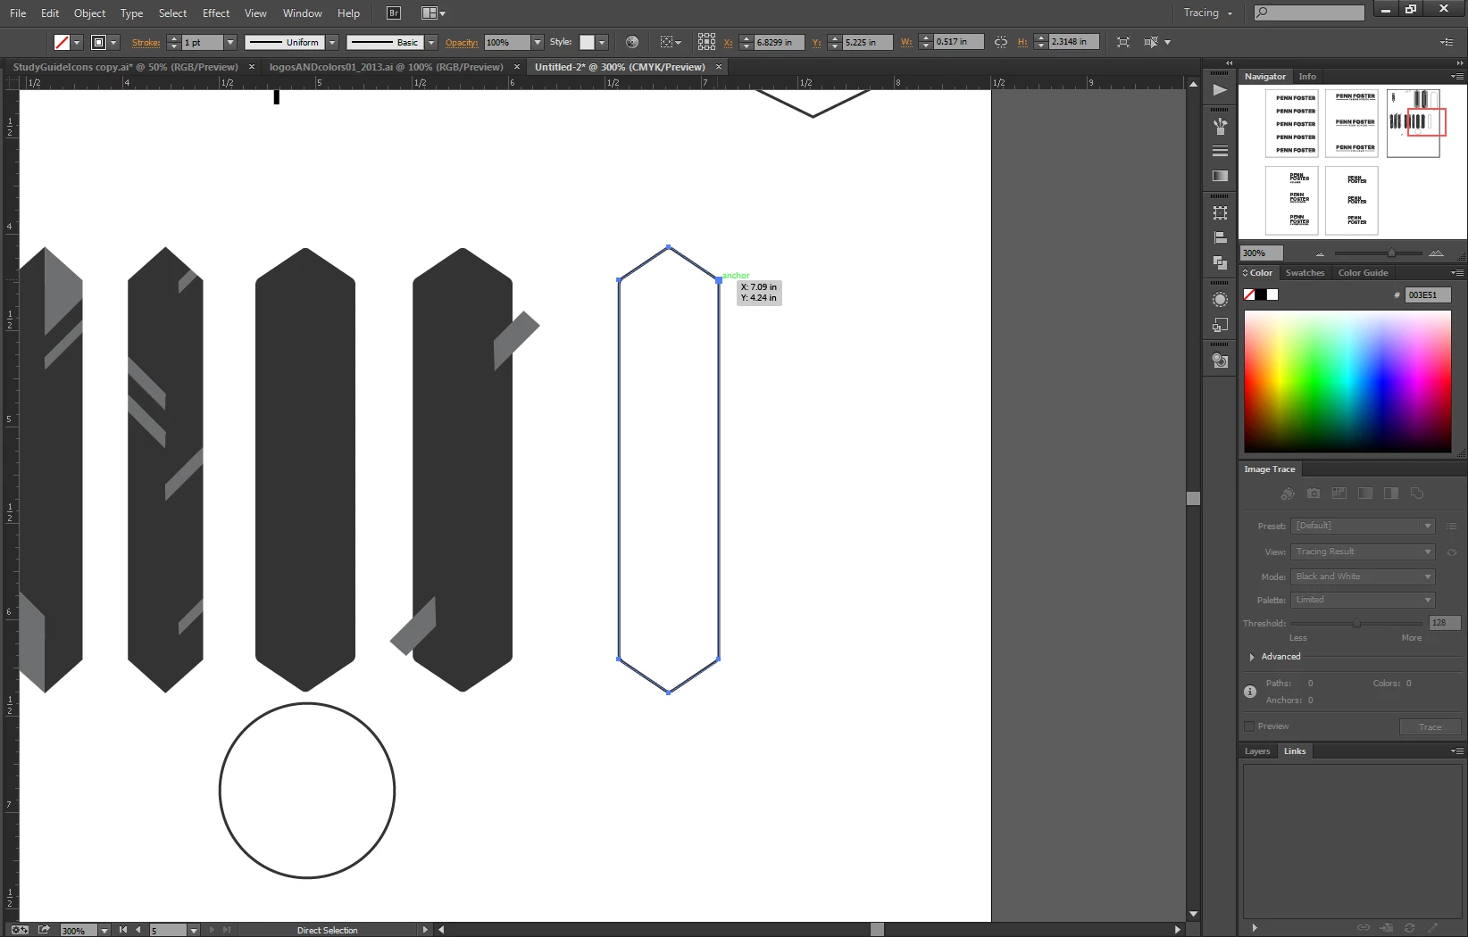1468x937 pixels.
Task: Open the Tracing workspace switcher
Action: [1207, 13]
